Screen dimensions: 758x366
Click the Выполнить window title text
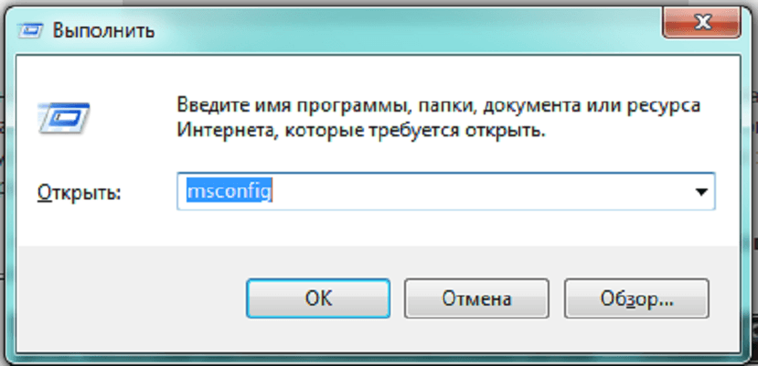(x=103, y=31)
